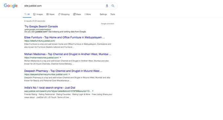
Task: Switch to the Maps tab
Action: coord(77,14)
